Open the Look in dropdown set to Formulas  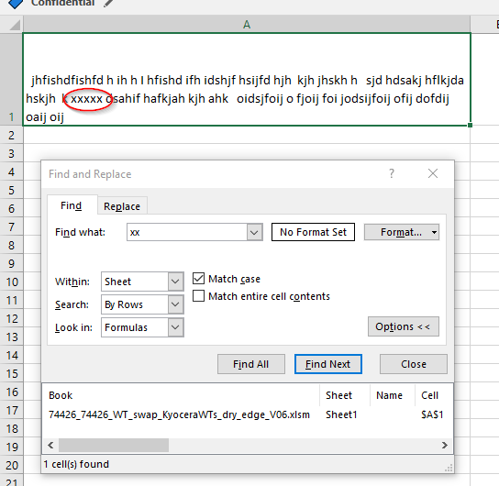[142, 327]
